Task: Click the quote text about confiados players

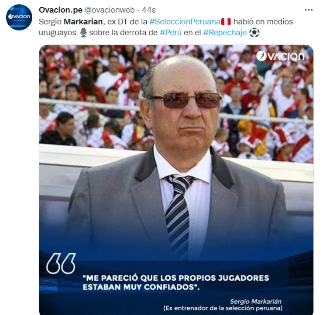Action: (x=176, y=282)
